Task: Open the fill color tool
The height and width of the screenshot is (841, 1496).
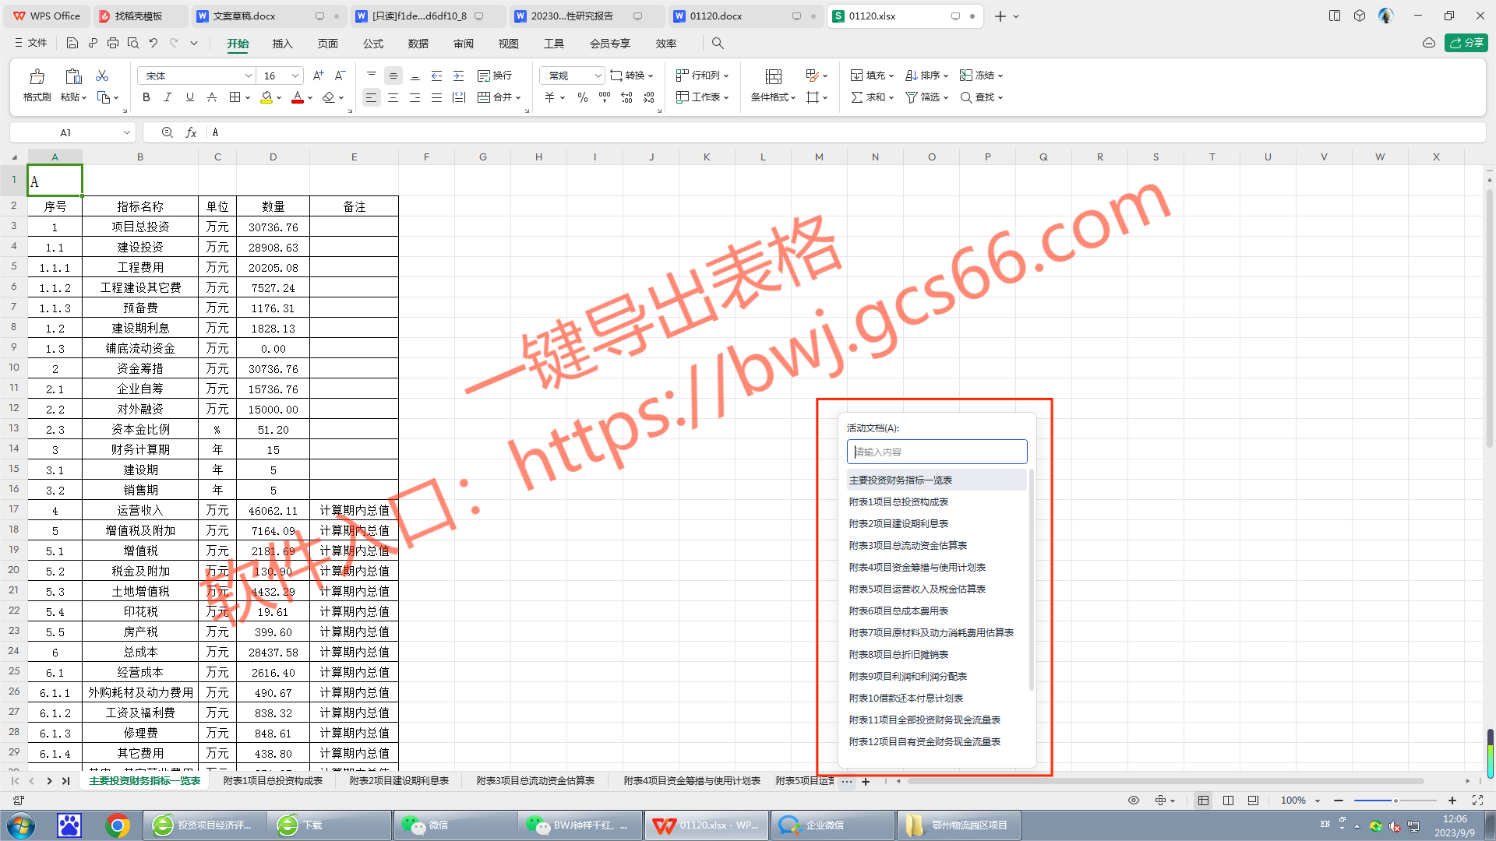Action: 266,97
